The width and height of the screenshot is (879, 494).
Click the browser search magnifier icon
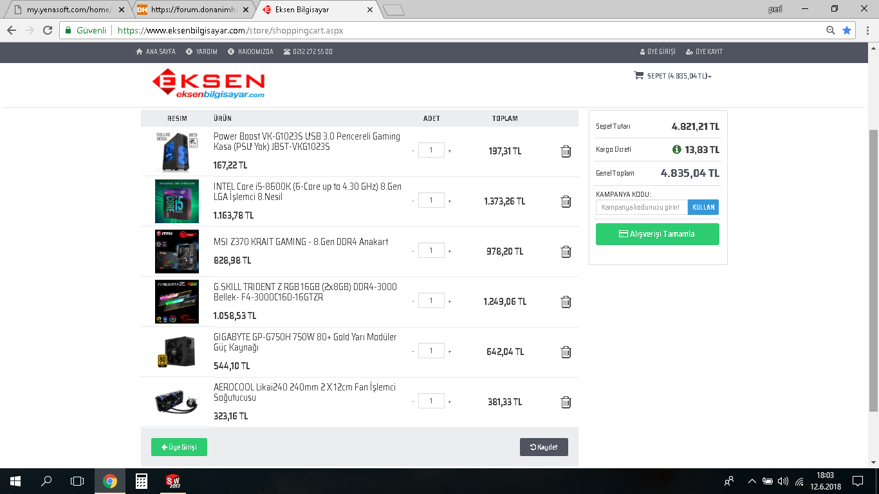(x=831, y=30)
